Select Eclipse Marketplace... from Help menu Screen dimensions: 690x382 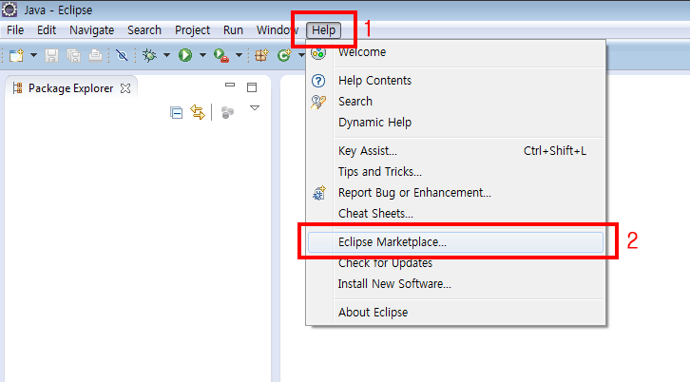pos(392,241)
